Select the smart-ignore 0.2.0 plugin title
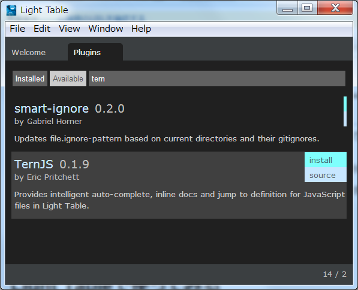This screenshot has height=290, width=358. [x=70, y=108]
